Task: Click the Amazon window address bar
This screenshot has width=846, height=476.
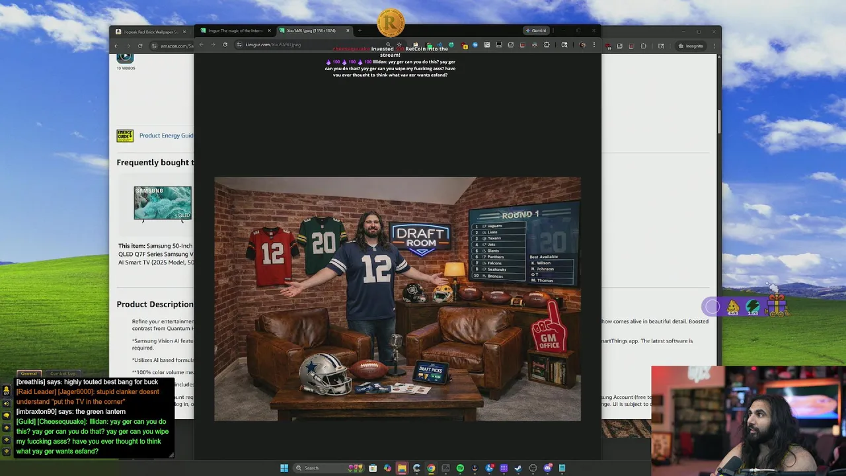Action: pyautogui.click(x=172, y=46)
